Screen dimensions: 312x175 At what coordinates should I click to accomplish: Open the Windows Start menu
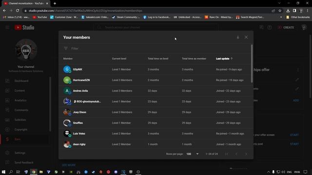point(3,172)
